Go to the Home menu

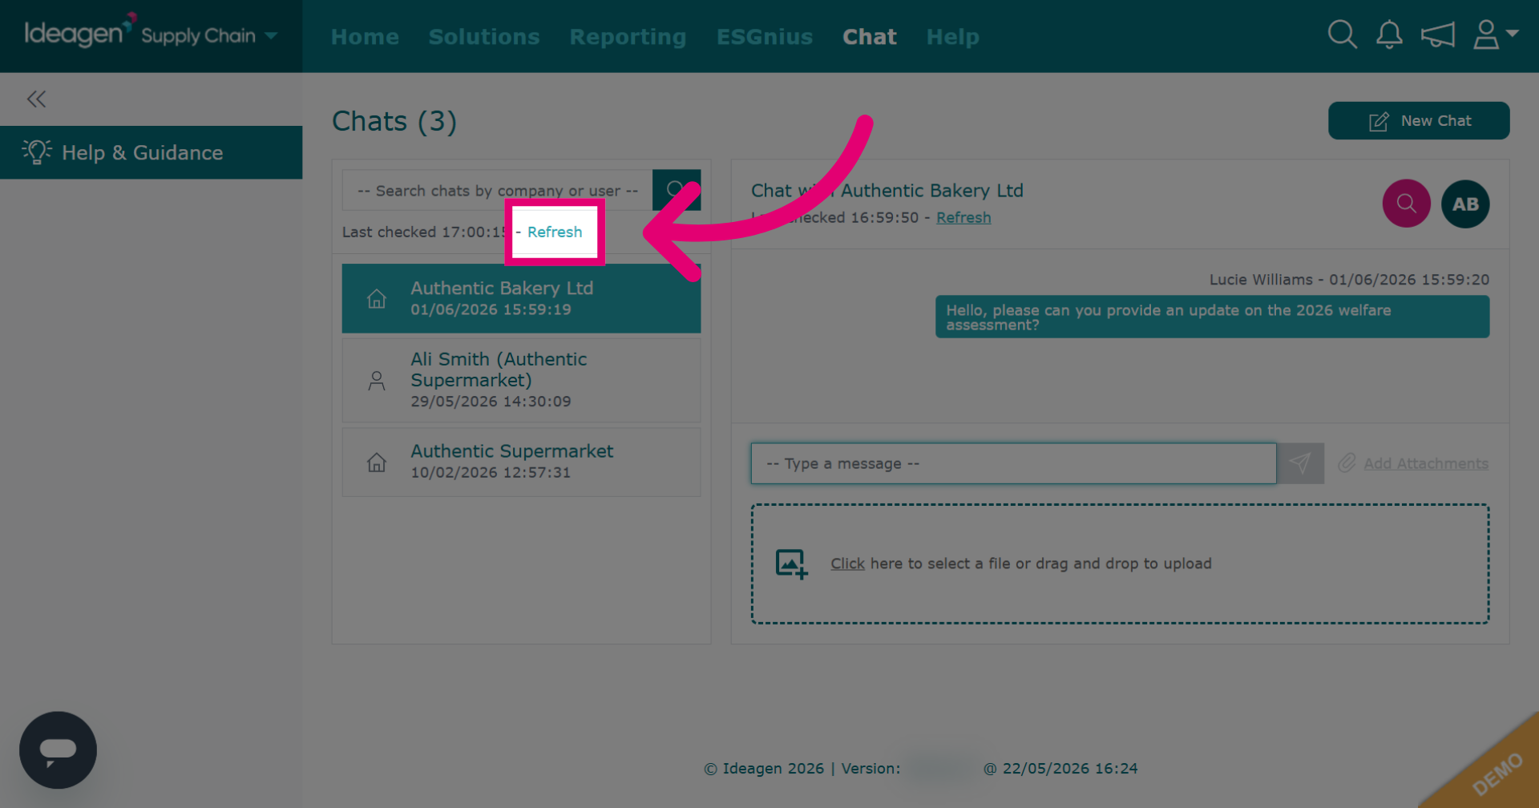(x=365, y=37)
